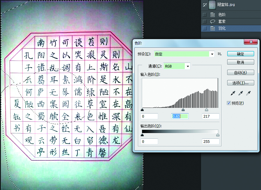Open the preset options menu icon
Viewport: 261px width, 190px height.
pos(220,54)
